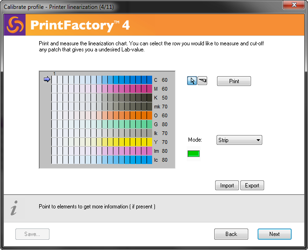This screenshot has height=250, width=308.
Task: Click the last magenta patch in row M
Action: [149, 89]
